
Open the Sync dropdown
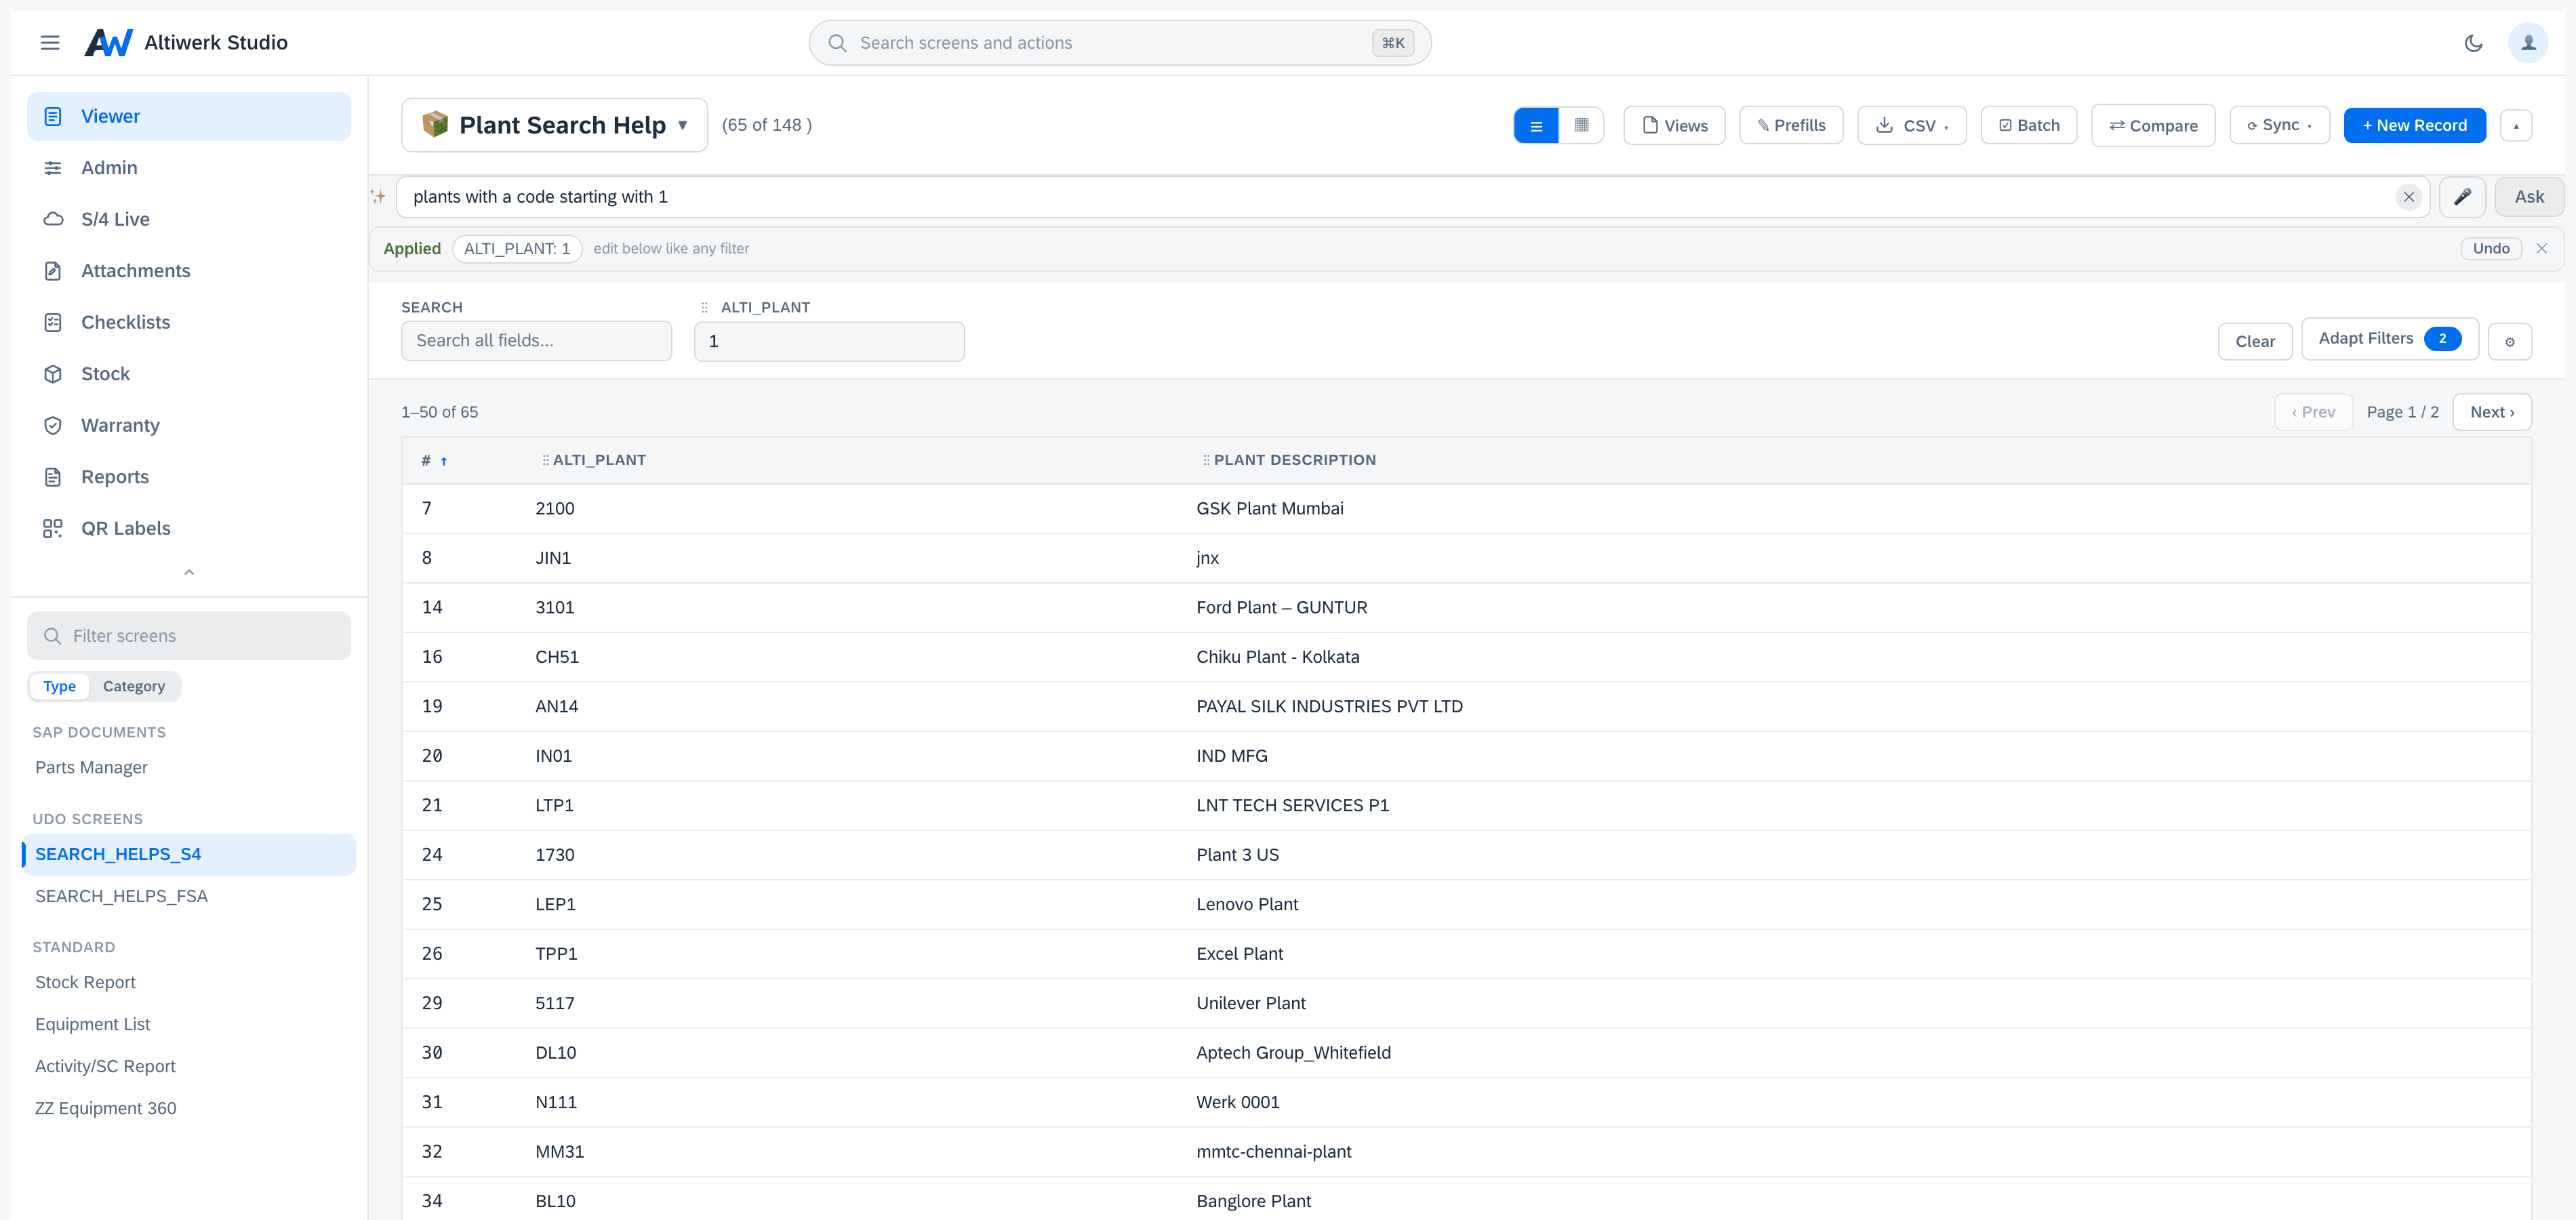pyautogui.click(x=2280, y=126)
